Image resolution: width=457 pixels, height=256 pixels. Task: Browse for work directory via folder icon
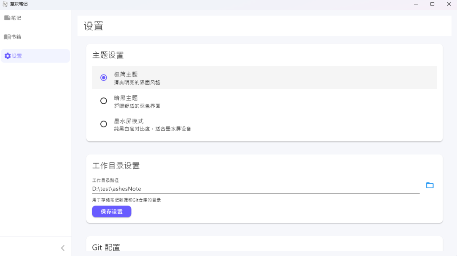[x=429, y=185]
